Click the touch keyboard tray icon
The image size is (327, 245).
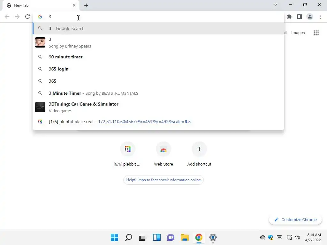click(x=279, y=237)
